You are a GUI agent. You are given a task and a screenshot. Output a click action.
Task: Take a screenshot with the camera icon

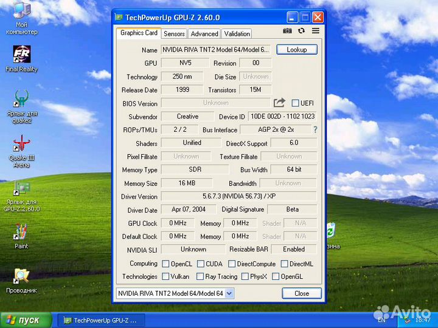coord(287,31)
